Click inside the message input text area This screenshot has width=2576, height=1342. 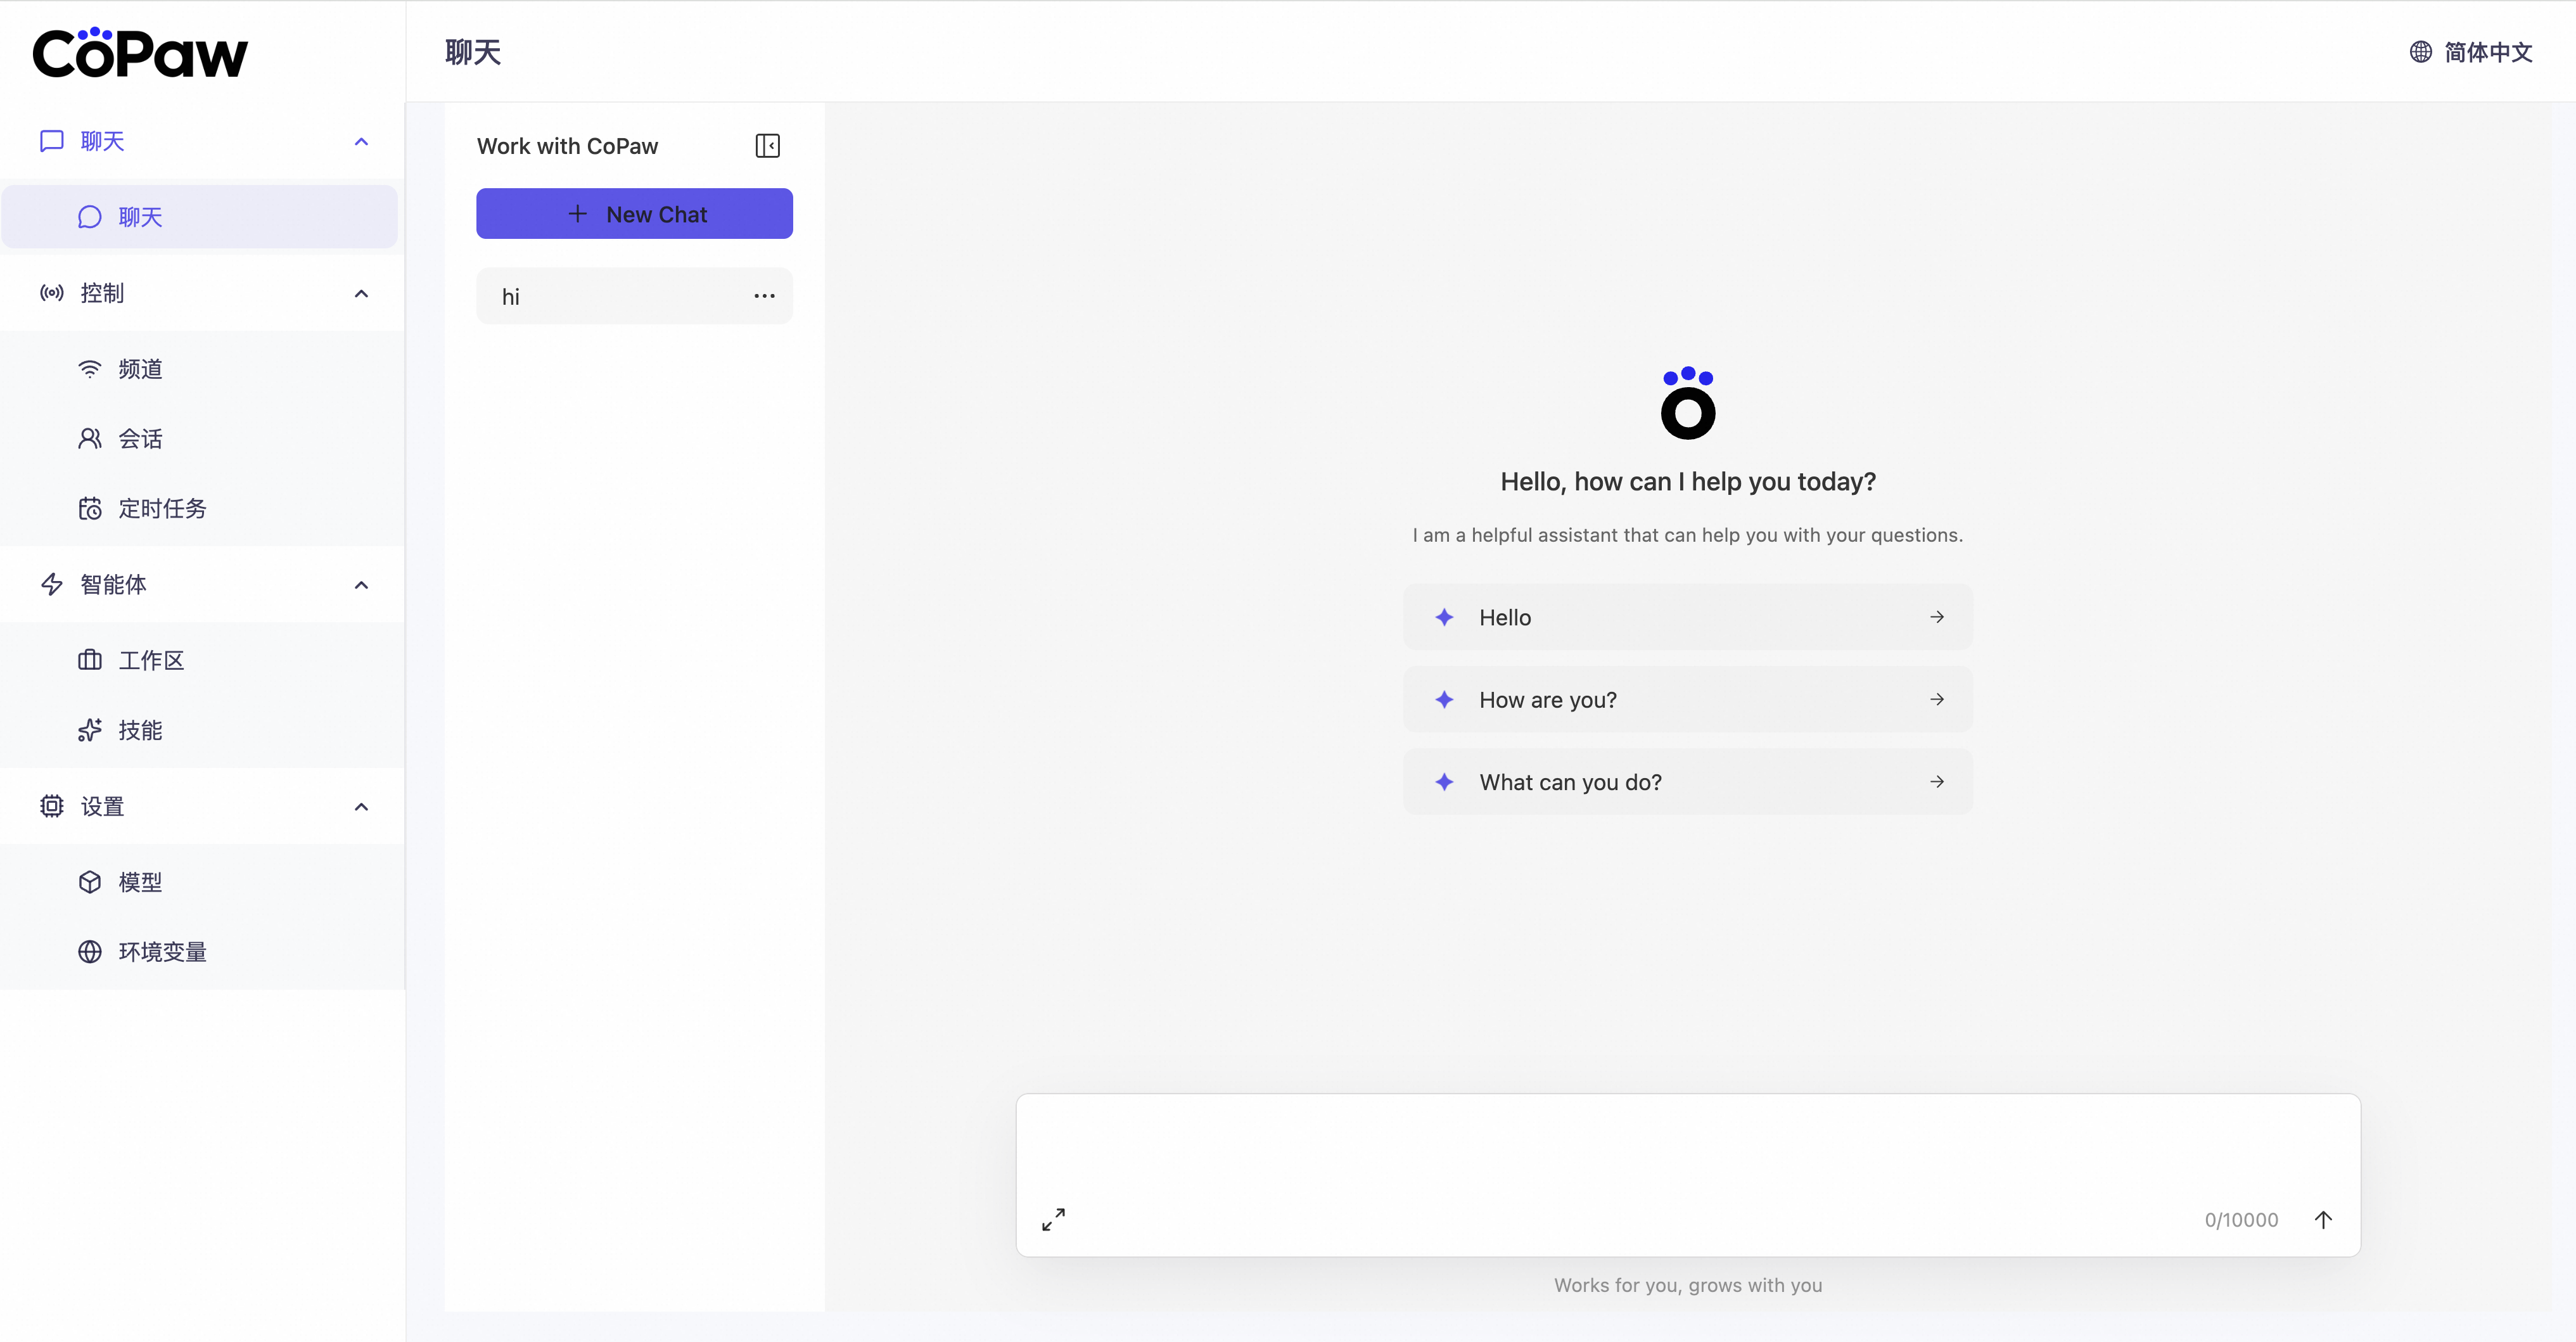[1687, 1150]
